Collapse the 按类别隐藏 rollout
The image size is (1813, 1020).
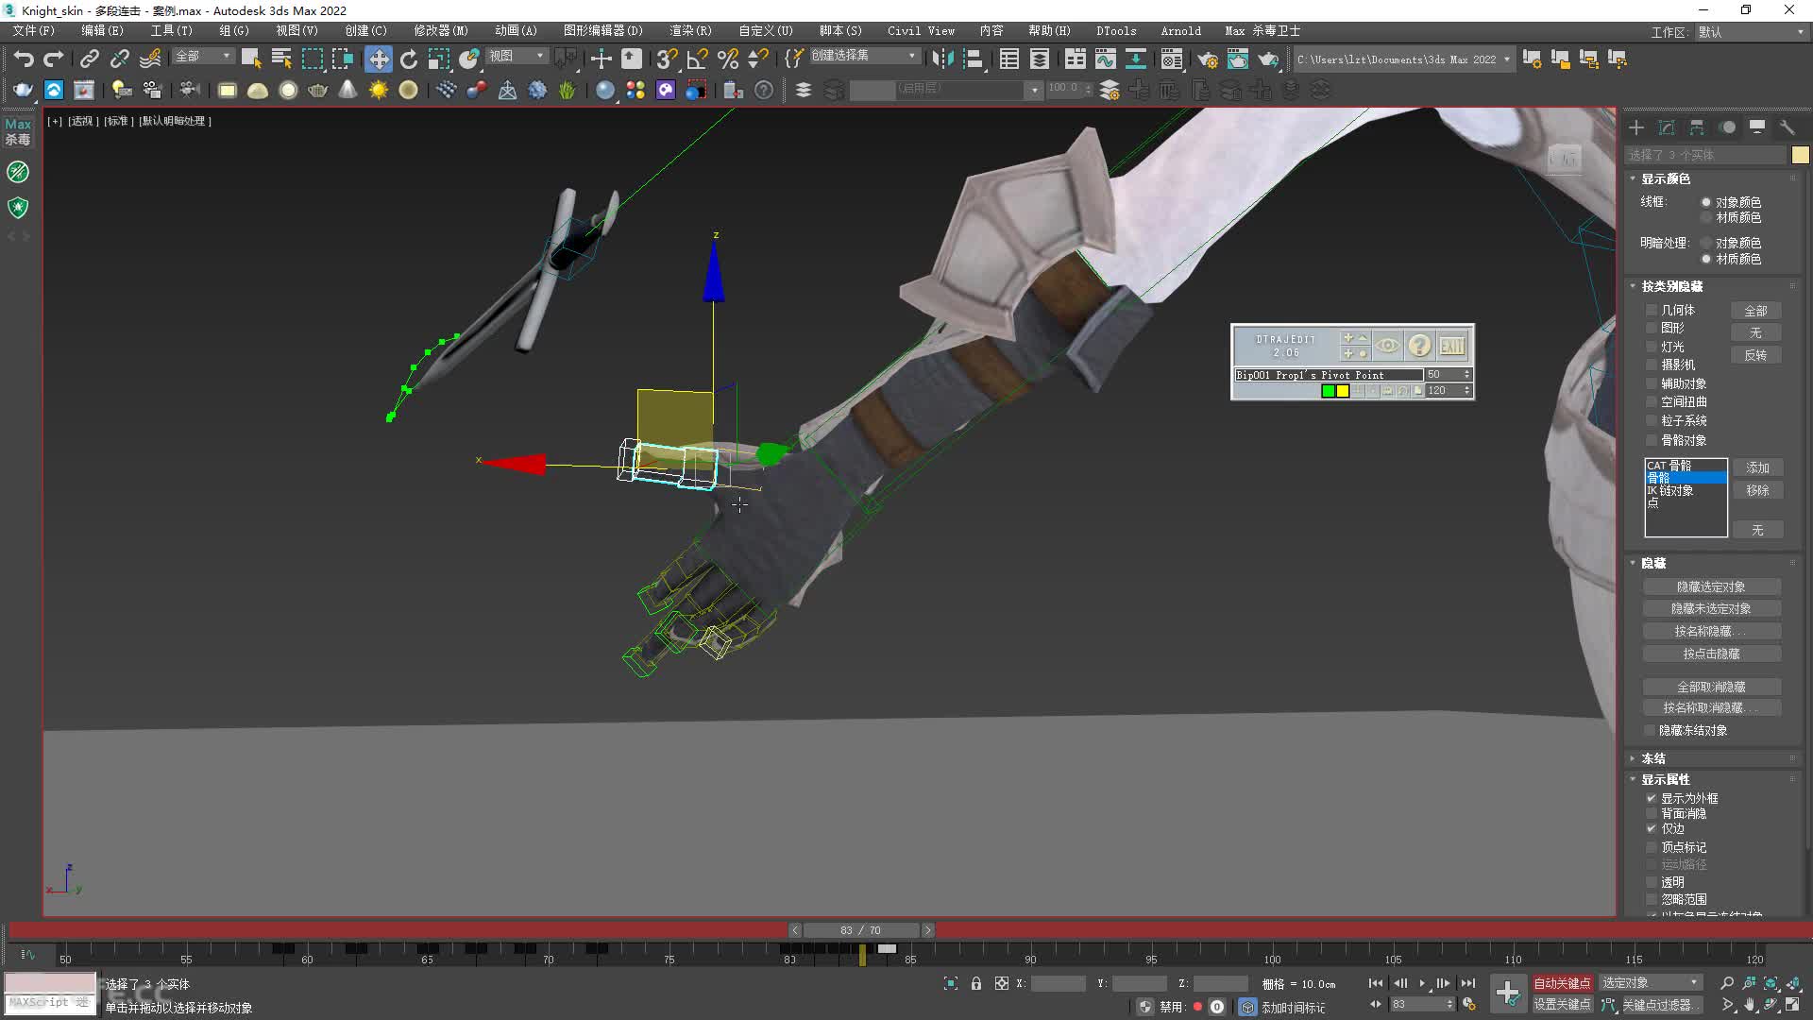[x=1671, y=286]
